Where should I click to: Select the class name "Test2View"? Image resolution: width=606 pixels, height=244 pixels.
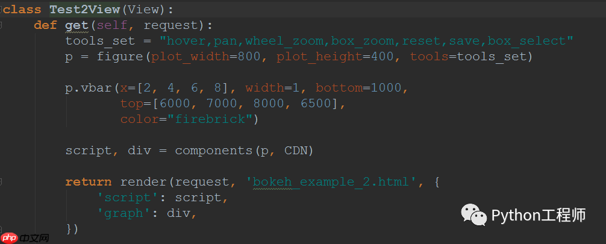(x=85, y=9)
